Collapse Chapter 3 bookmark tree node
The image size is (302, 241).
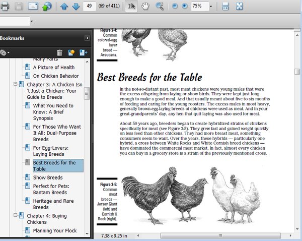(16, 84)
